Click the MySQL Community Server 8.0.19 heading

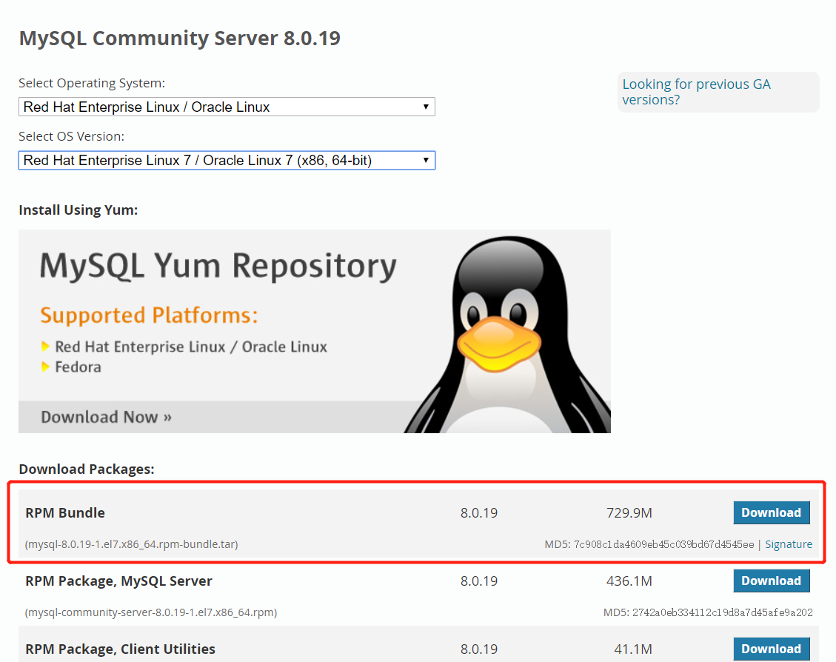coord(179,38)
